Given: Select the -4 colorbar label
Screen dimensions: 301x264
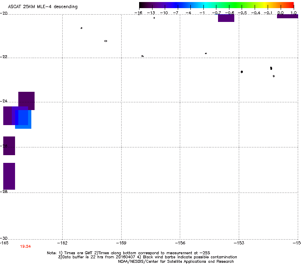Looking at the screenshot, I should pyautogui.click(x=188, y=13).
